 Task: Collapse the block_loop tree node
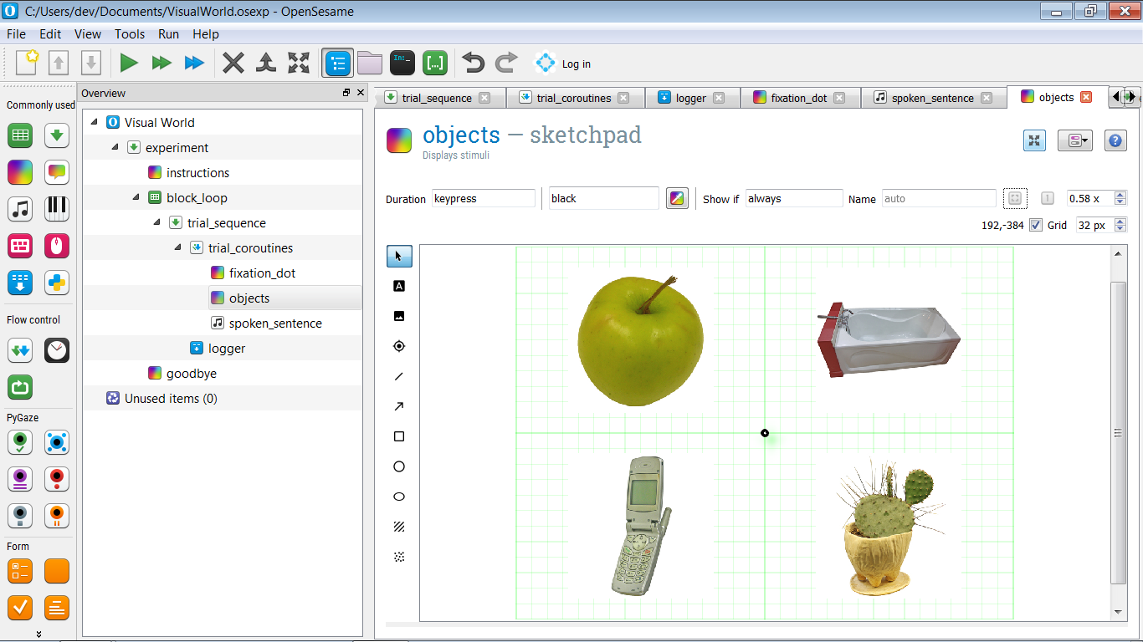coord(136,198)
